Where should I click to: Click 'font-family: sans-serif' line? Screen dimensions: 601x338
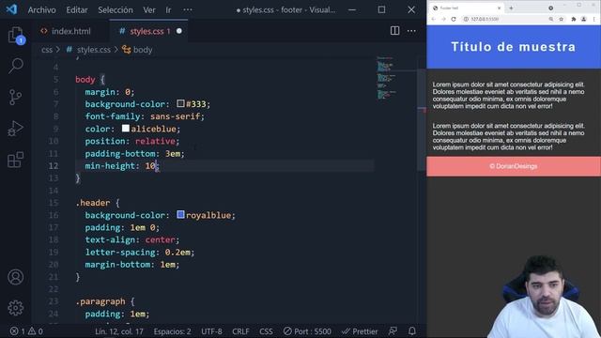tap(145, 116)
